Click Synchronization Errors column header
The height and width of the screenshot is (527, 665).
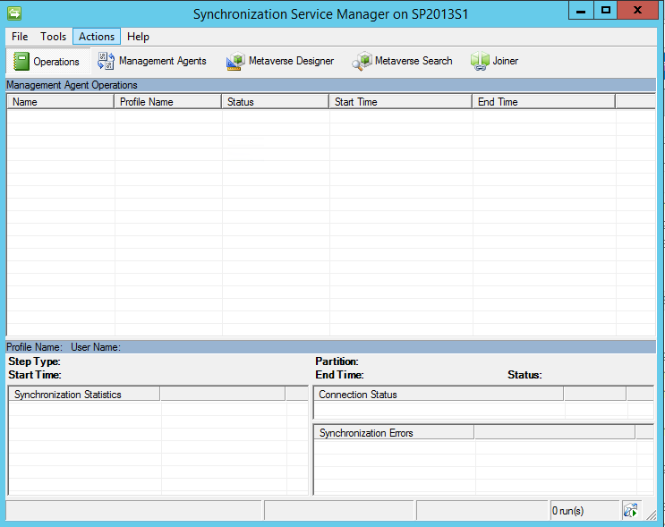[394, 433]
